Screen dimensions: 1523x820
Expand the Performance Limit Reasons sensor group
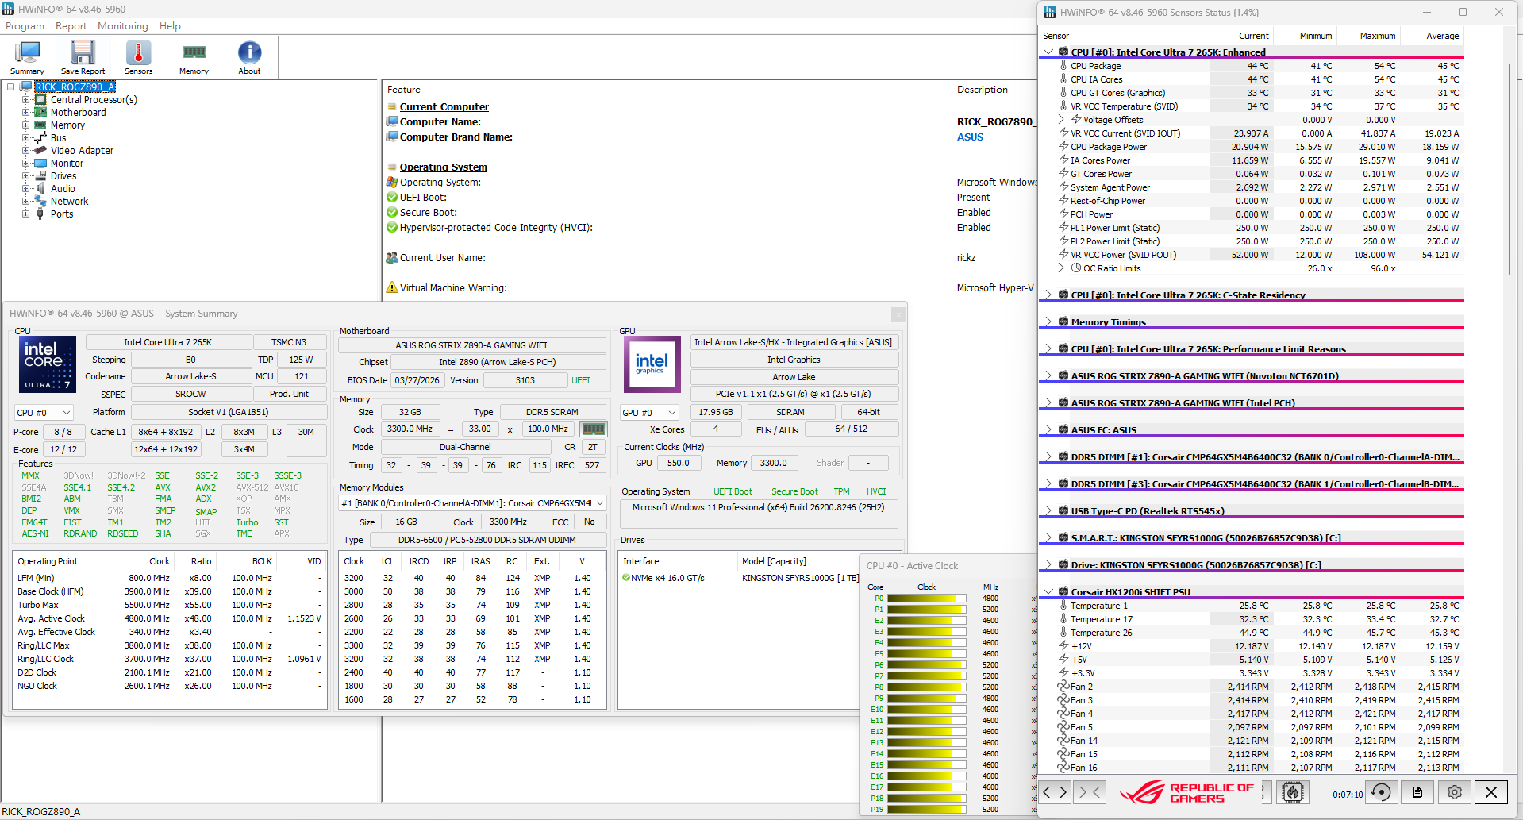coord(1048,349)
